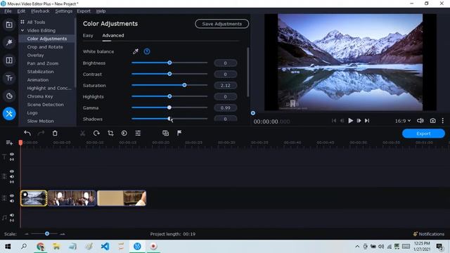Open the Edit menu
The image size is (450, 253).
click(x=21, y=11)
